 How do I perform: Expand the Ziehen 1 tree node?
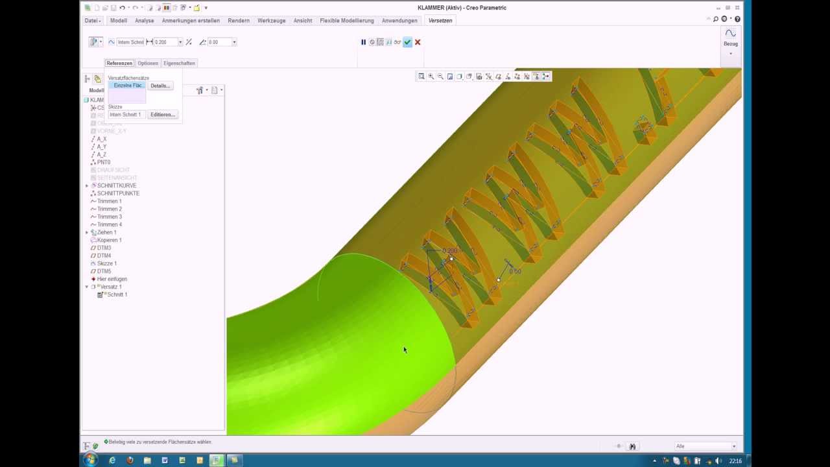coord(87,232)
